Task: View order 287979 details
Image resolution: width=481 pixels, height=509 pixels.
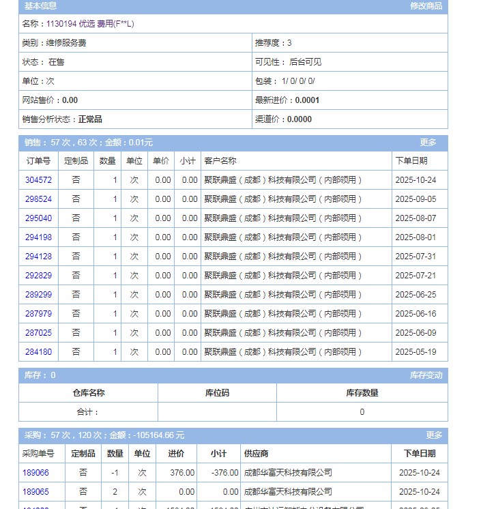Action: click(x=38, y=314)
